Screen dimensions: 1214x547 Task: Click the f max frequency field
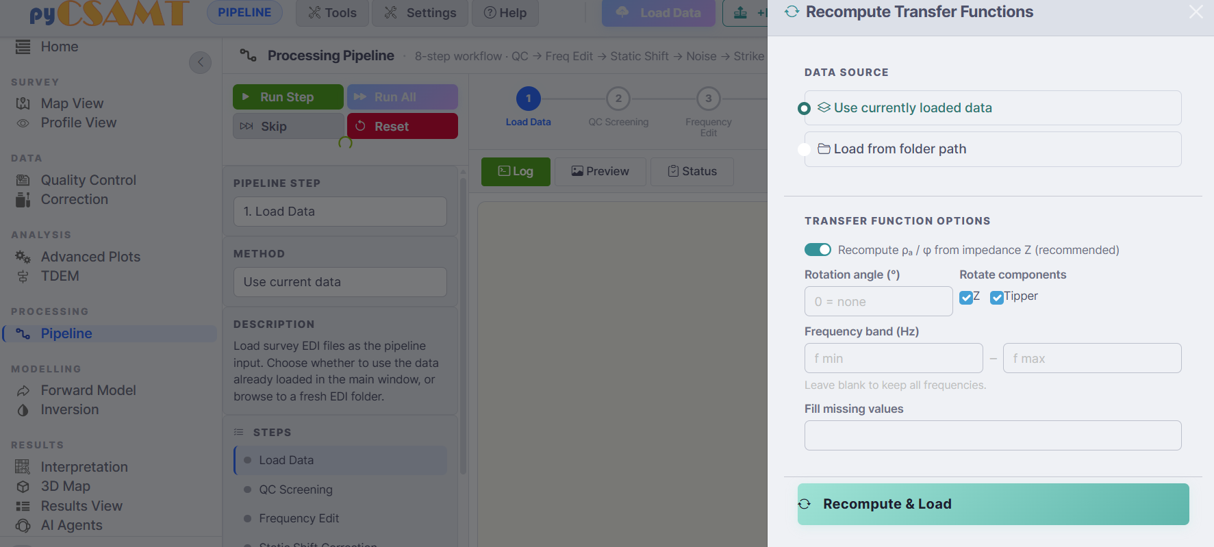(x=1092, y=358)
